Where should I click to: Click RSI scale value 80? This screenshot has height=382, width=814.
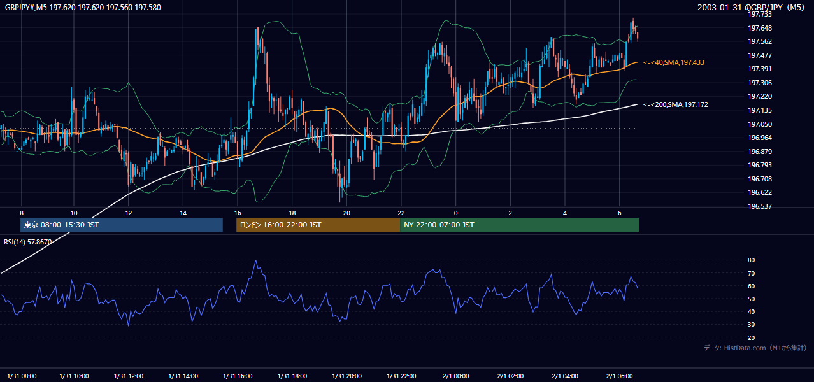point(751,260)
